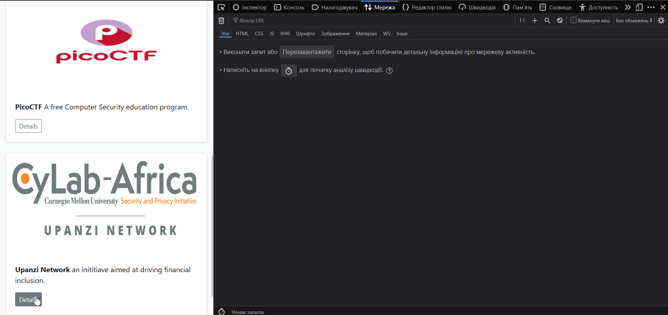668x315 pixels.
Task: Open devtools three-dot options menu
Action: pos(651,7)
